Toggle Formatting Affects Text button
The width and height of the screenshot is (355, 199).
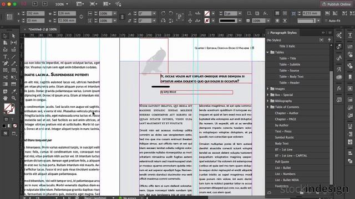click(x=12, y=119)
